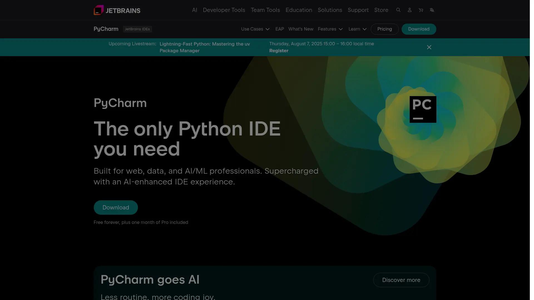Dismiss the livestream announcement banner
The image size is (534, 300).
429,47
